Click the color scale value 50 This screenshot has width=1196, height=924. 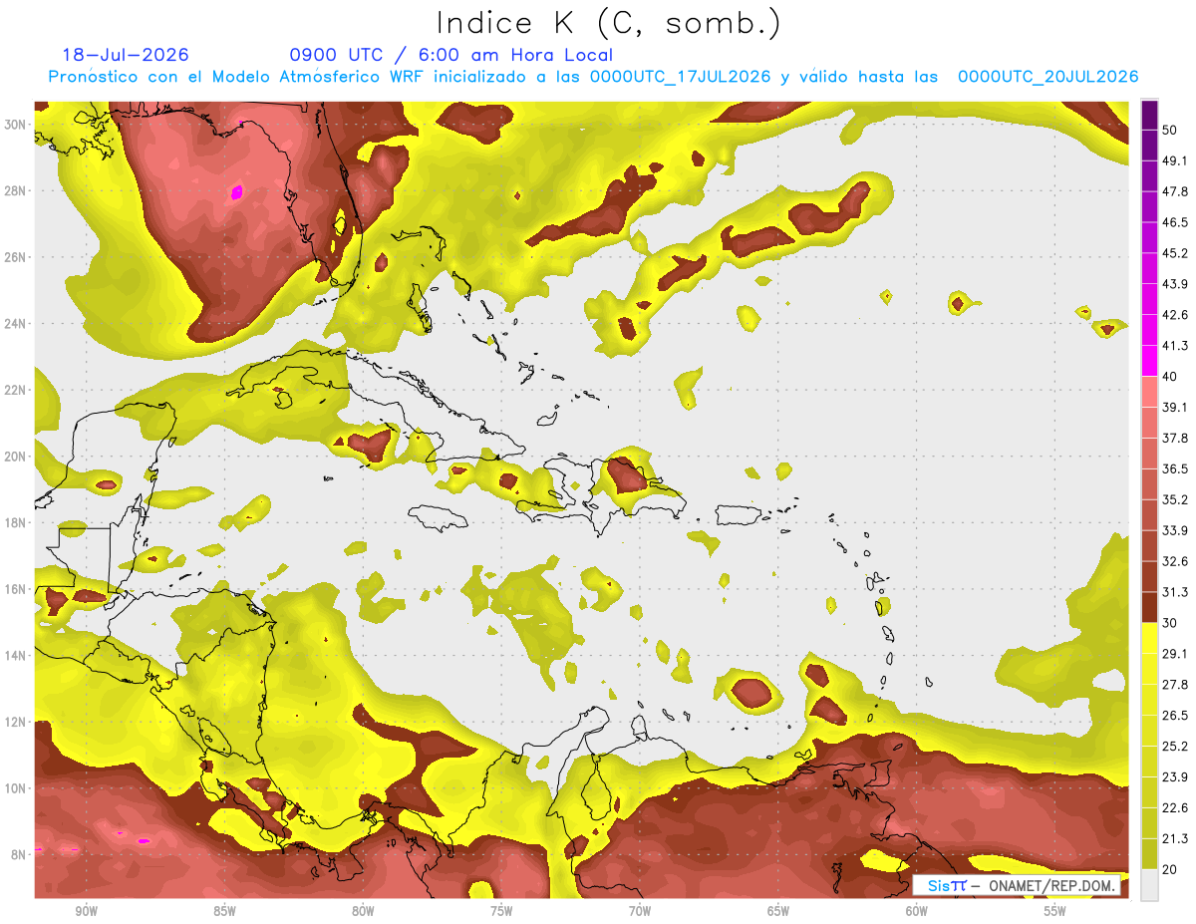coord(1171,130)
